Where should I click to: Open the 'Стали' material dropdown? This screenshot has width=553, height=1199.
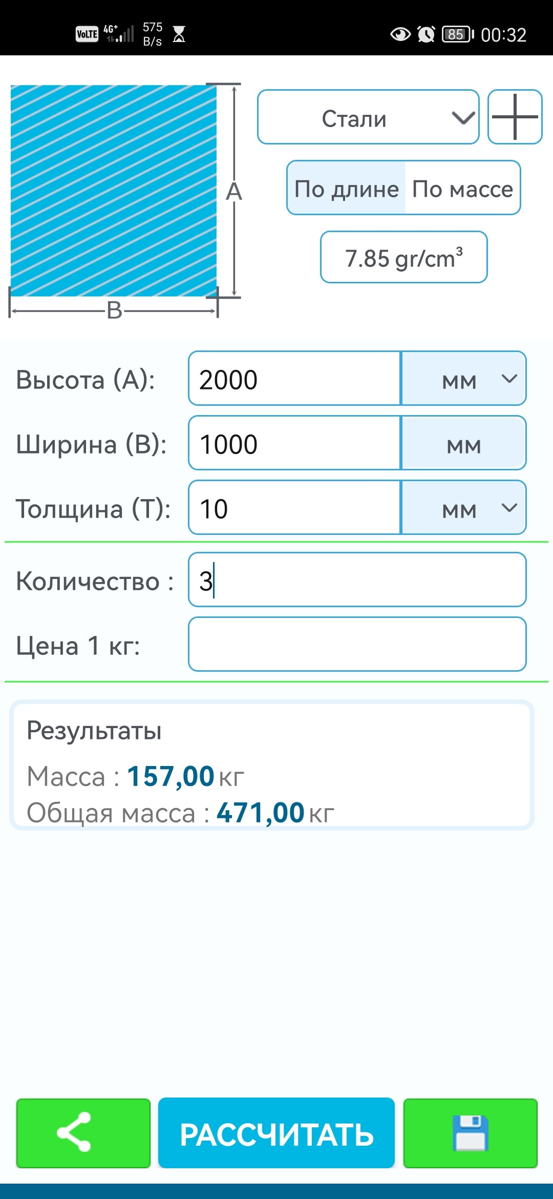(x=368, y=117)
